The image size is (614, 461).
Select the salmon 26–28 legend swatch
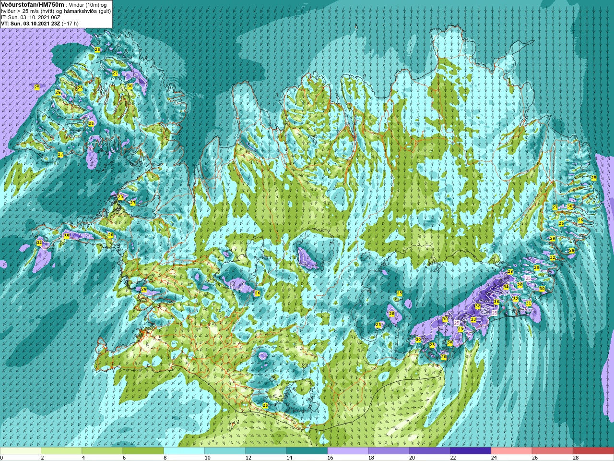pyautogui.click(x=553, y=451)
